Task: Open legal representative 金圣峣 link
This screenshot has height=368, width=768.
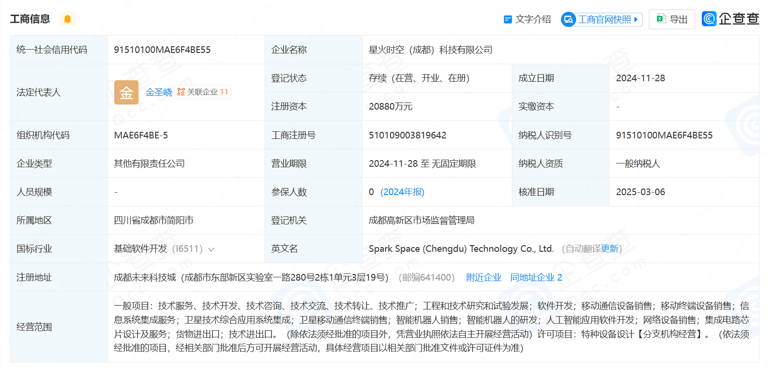Action: point(159,92)
